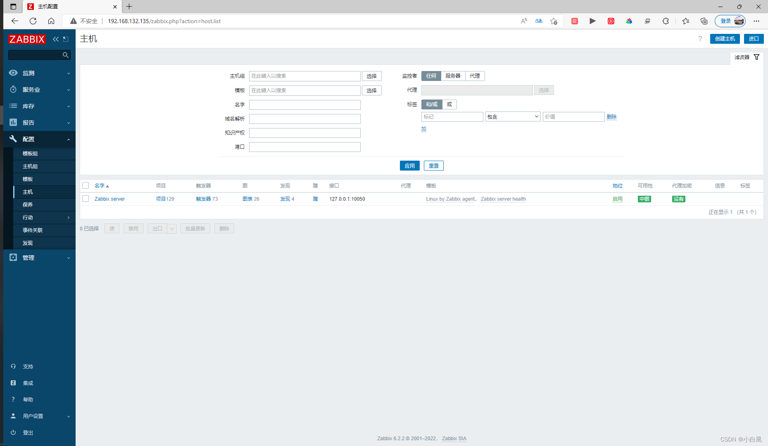Image resolution: width=768 pixels, height=446 pixels.
Task: Sort hosts by the 名字 column header
Action: pos(102,186)
